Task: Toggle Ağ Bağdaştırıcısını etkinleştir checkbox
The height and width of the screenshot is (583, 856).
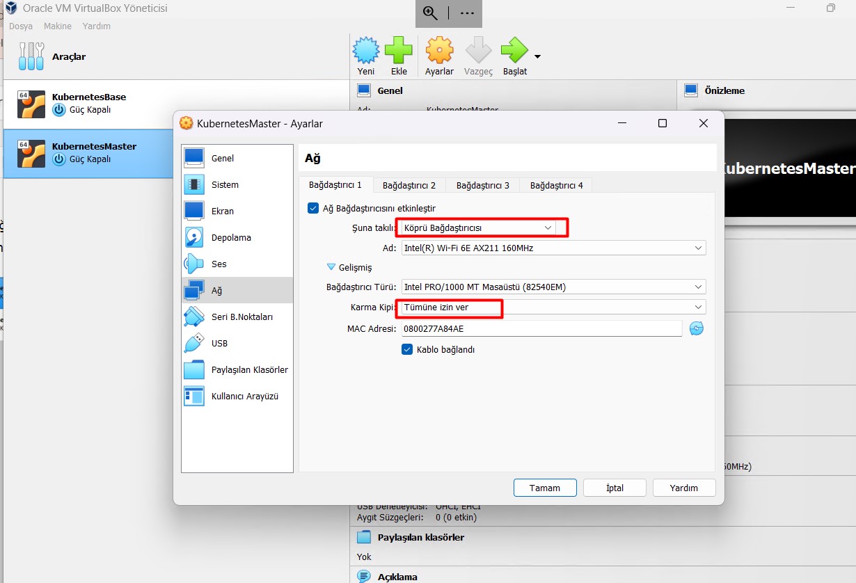Action: click(x=312, y=208)
